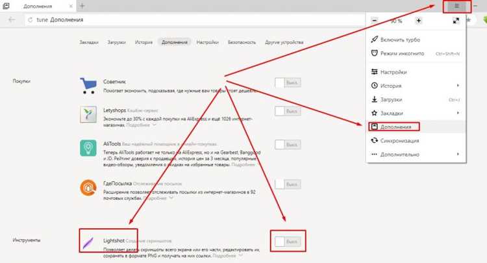This screenshot has width=487, height=263.
Task: Select Дополнения in dropdown menu
Action: pos(416,127)
